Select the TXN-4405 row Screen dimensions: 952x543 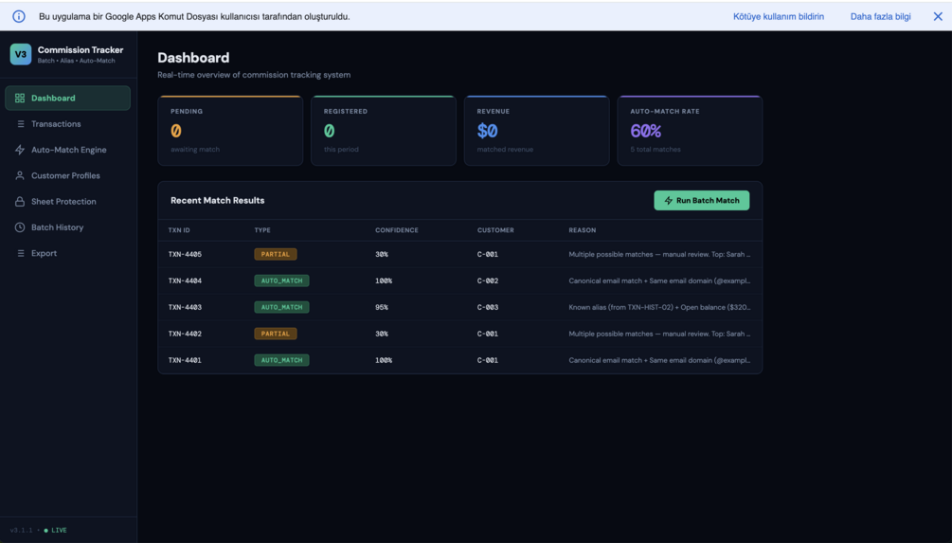[459, 255]
